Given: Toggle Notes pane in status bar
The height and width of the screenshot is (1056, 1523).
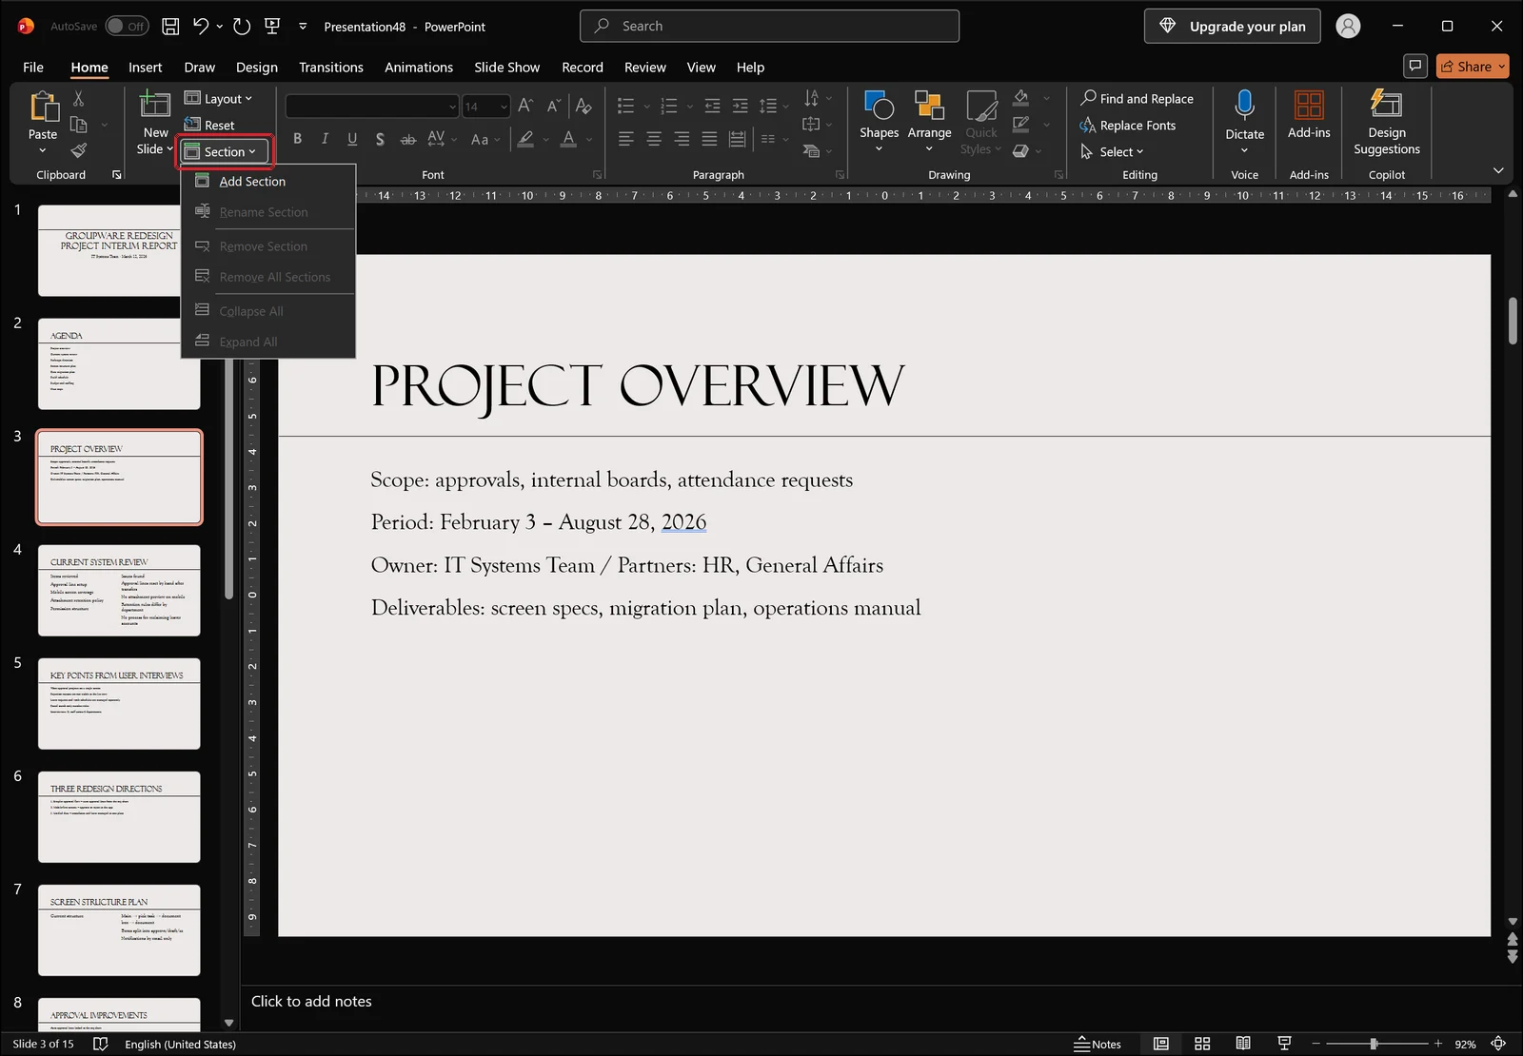Looking at the screenshot, I should point(1098,1044).
